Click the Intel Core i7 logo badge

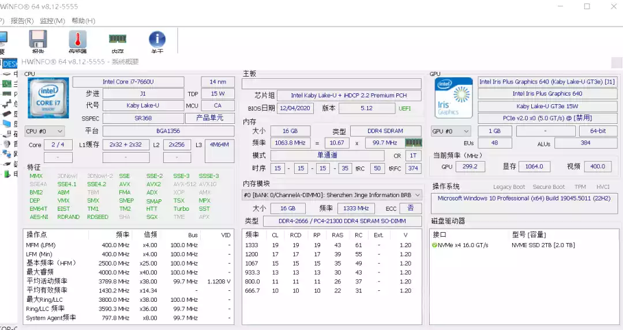click(48, 98)
